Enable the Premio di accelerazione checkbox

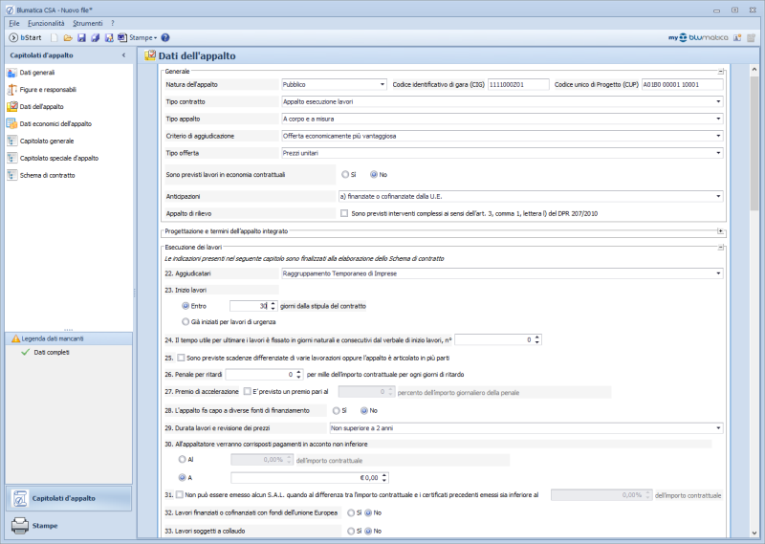pyautogui.click(x=248, y=391)
